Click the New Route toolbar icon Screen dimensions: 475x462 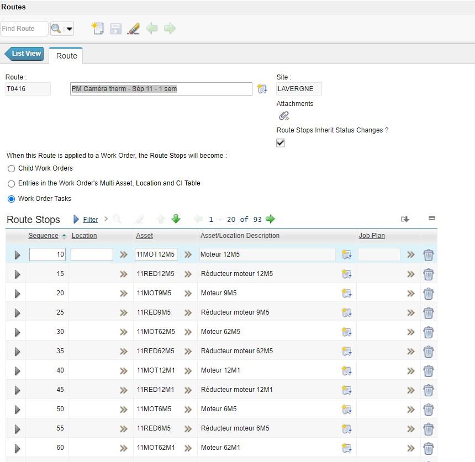[x=97, y=29]
